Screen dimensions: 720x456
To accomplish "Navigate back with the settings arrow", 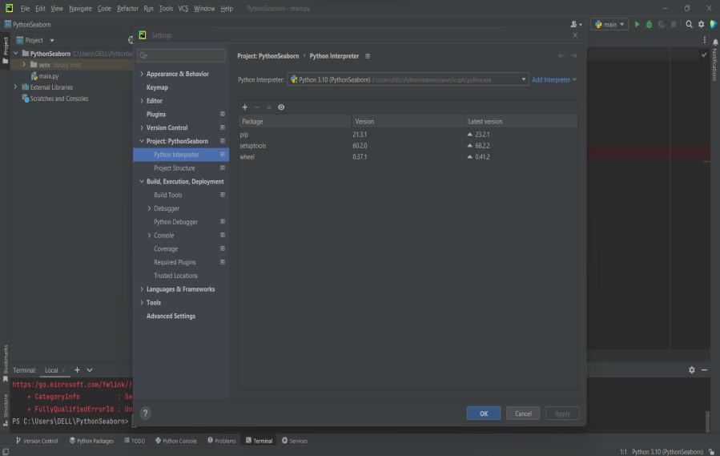I will 561,56.
